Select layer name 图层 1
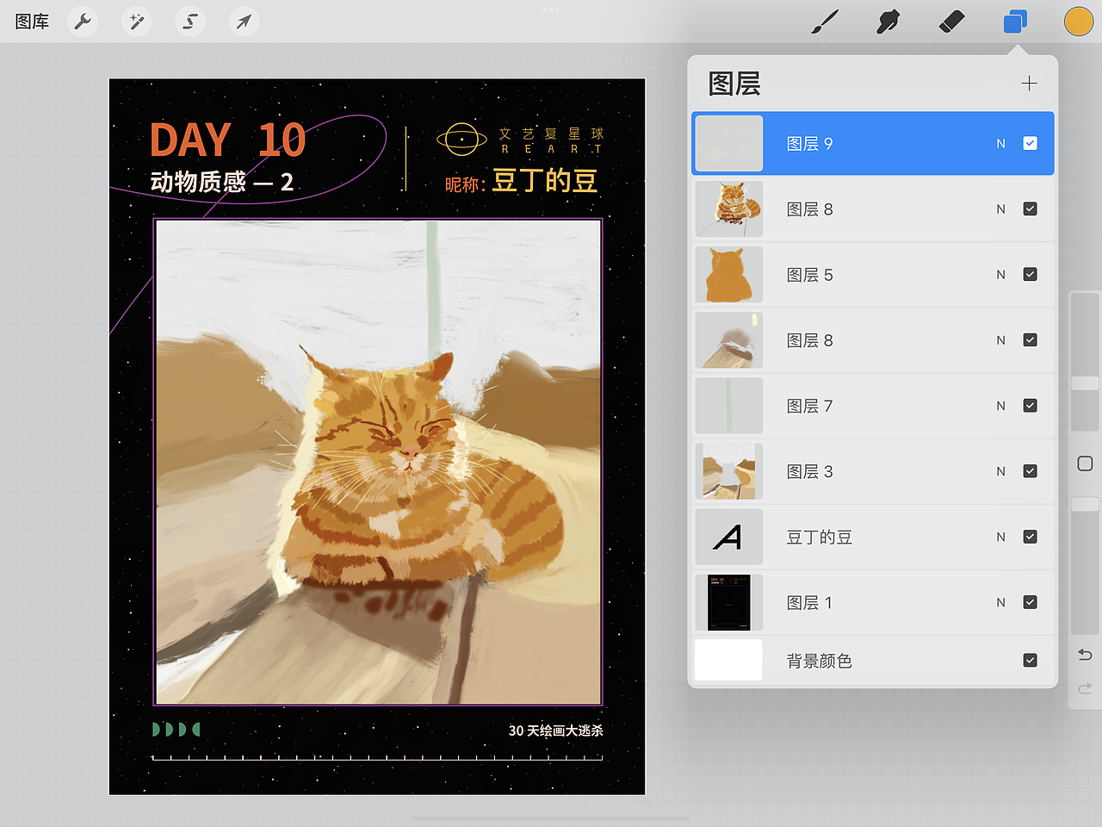Screen dimensions: 1102x827 point(809,602)
